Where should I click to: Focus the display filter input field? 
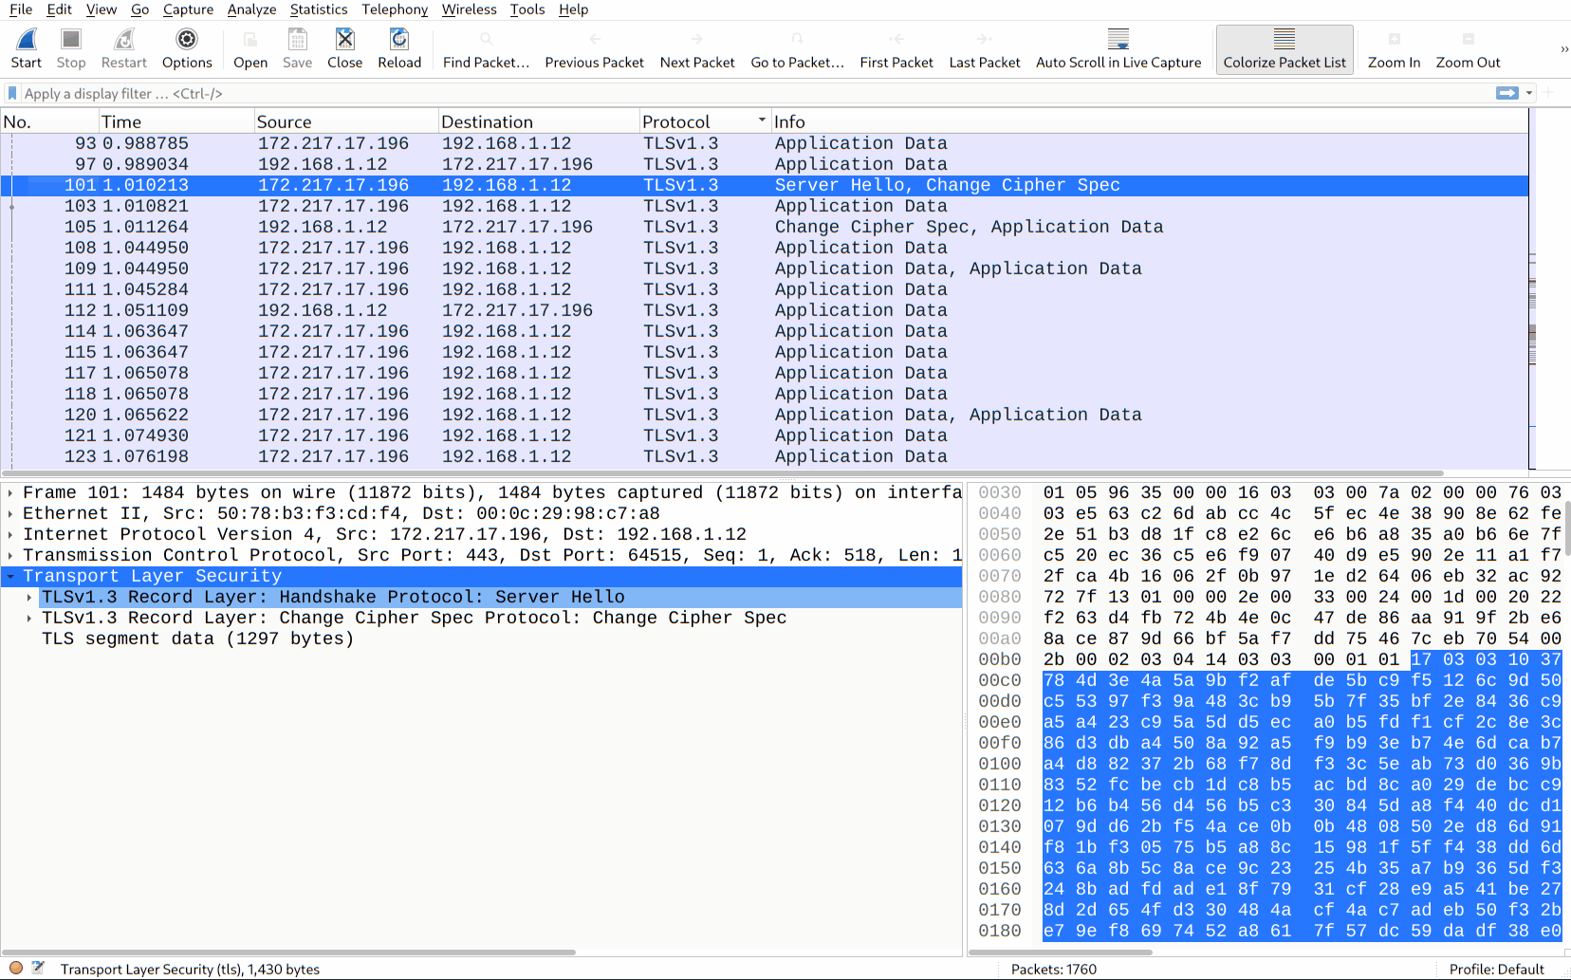click(x=754, y=93)
